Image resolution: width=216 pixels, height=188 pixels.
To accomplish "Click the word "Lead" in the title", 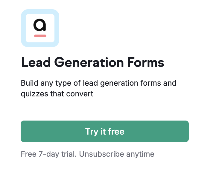I will [33, 63].
